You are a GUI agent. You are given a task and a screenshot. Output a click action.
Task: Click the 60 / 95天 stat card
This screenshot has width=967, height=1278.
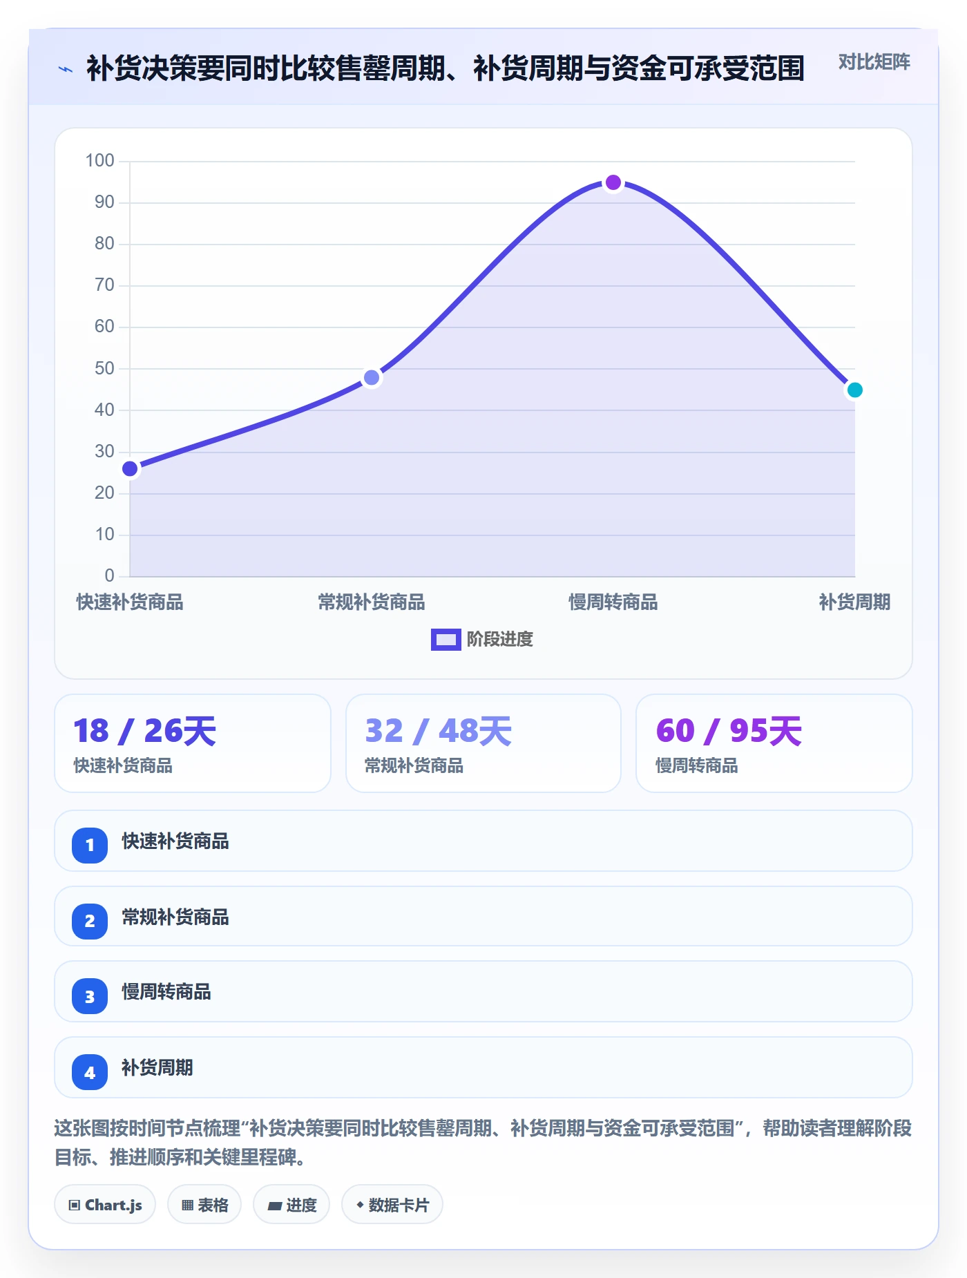coord(774,743)
